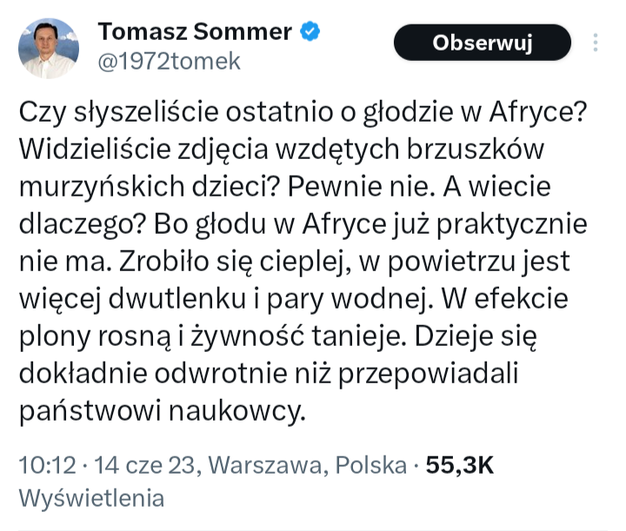This screenshot has width=626, height=531.
Task: Open the three-dot more options menu
Action: point(596,43)
